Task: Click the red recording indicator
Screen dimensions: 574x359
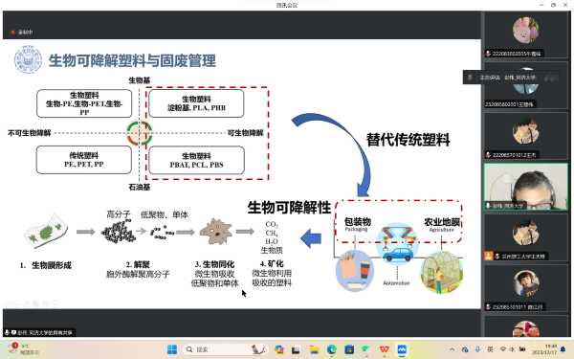Action: (12, 33)
